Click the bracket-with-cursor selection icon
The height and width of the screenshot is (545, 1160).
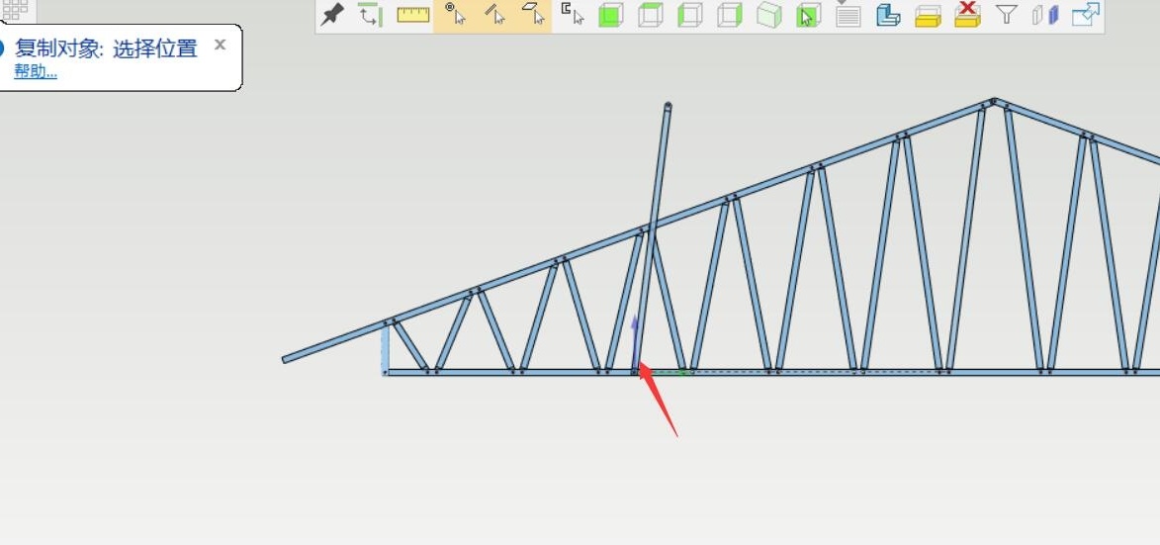[572, 13]
